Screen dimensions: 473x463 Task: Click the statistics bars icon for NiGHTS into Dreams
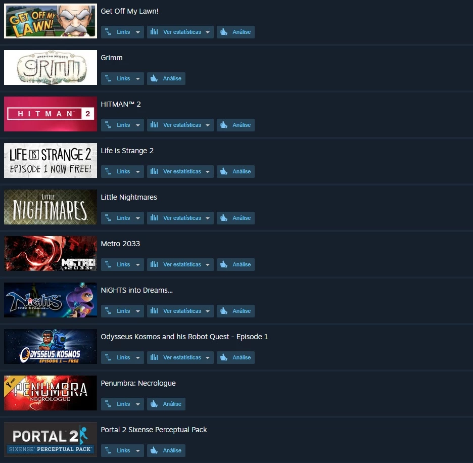[154, 310]
